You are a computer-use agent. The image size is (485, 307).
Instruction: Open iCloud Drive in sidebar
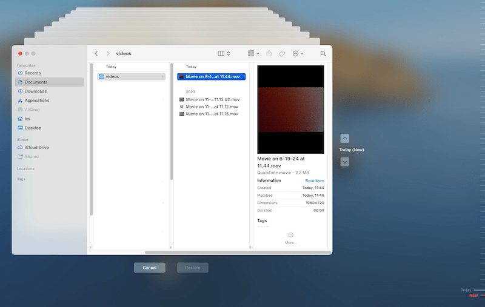point(36,147)
